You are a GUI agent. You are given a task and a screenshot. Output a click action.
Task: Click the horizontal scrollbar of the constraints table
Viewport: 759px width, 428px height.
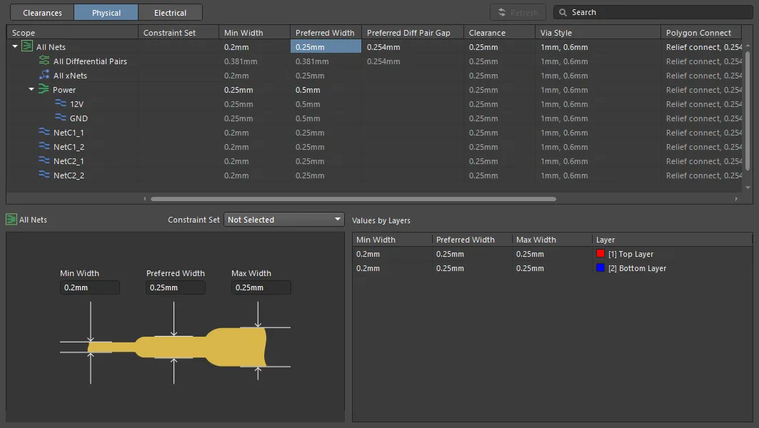tap(353, 199)
